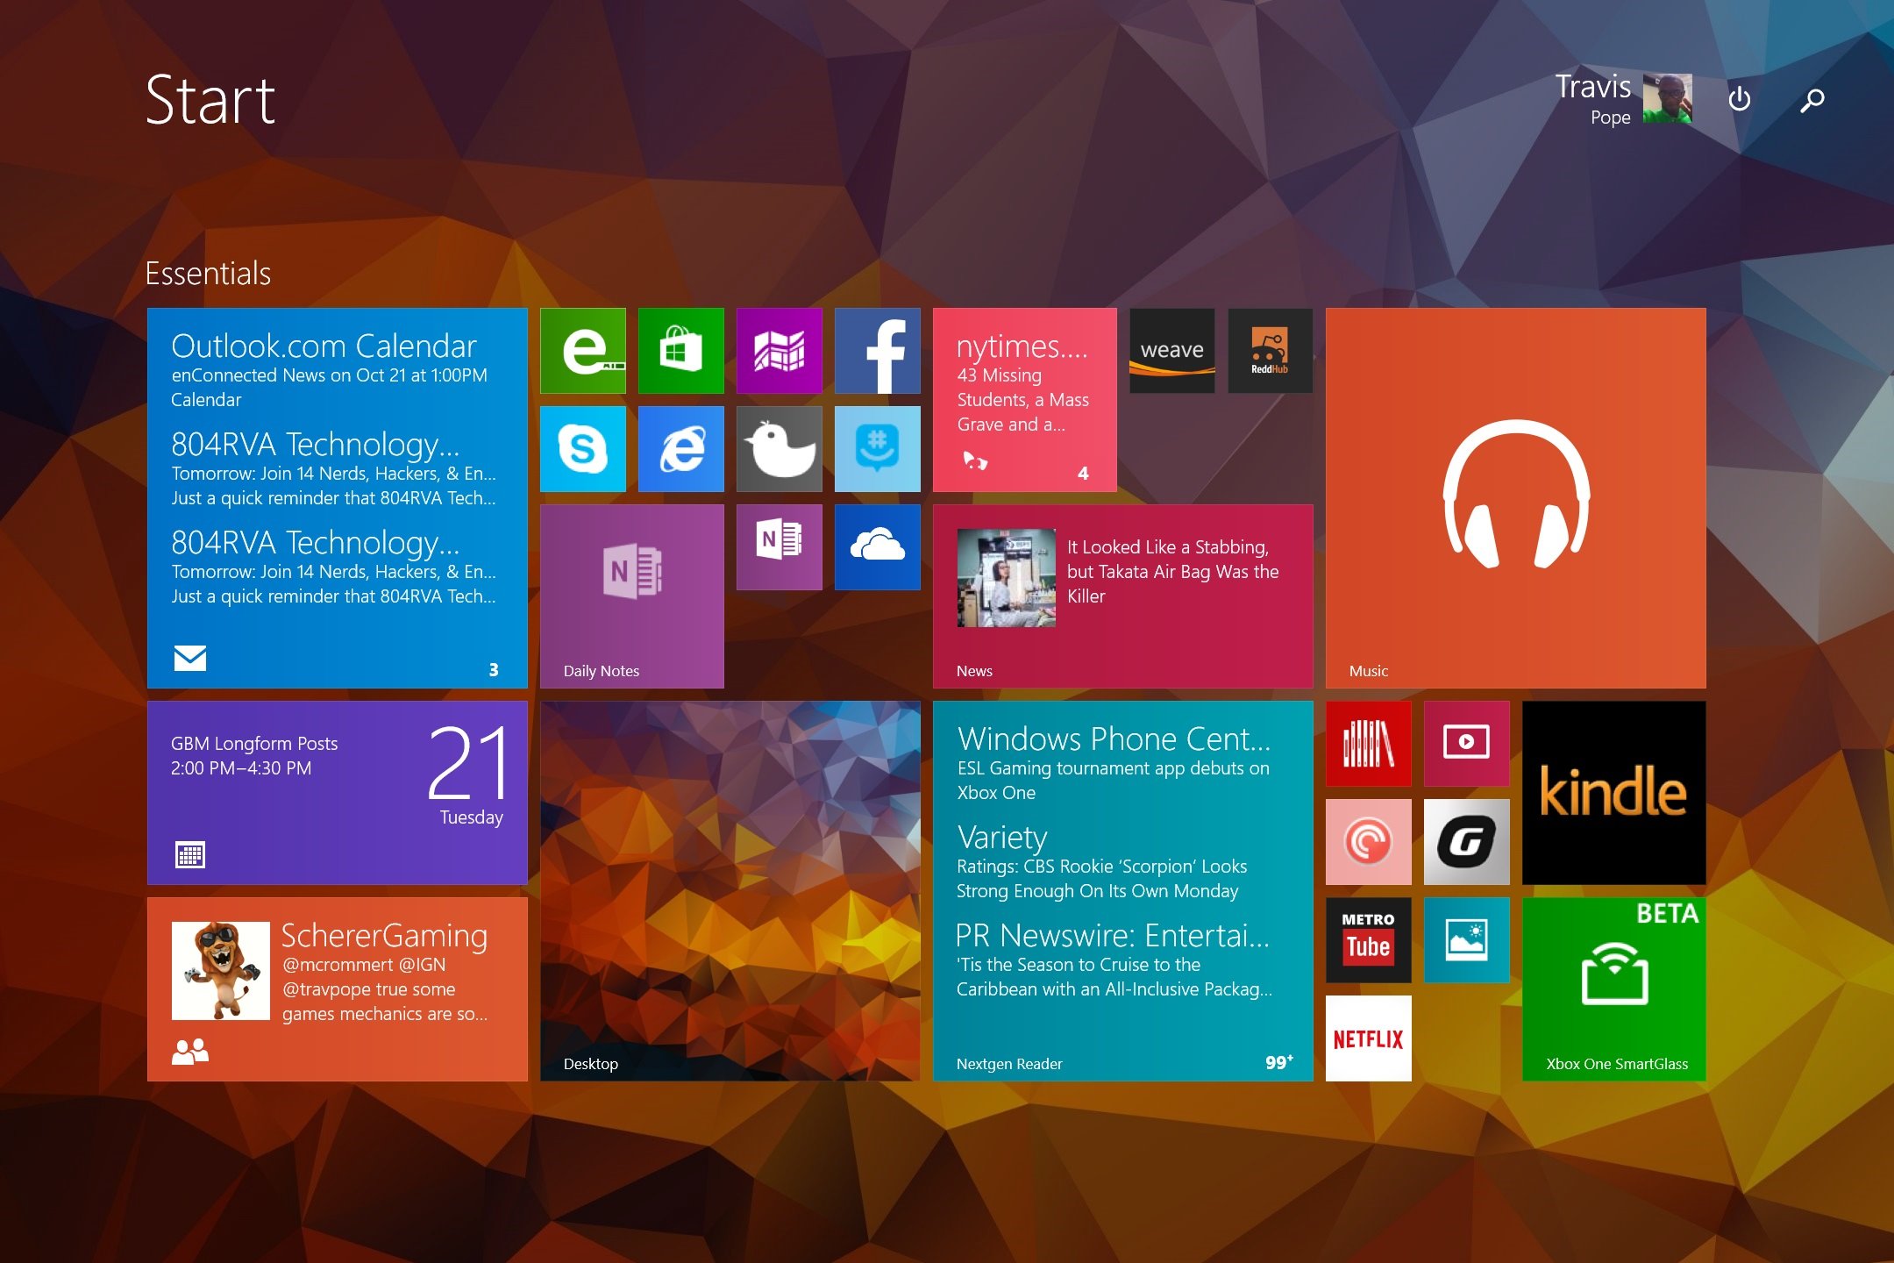The width and height of the screenshot is (1894, 1263).
Task: Click 'PR Newswire: Entertai...' headline
Action: tap(1113, 935)
